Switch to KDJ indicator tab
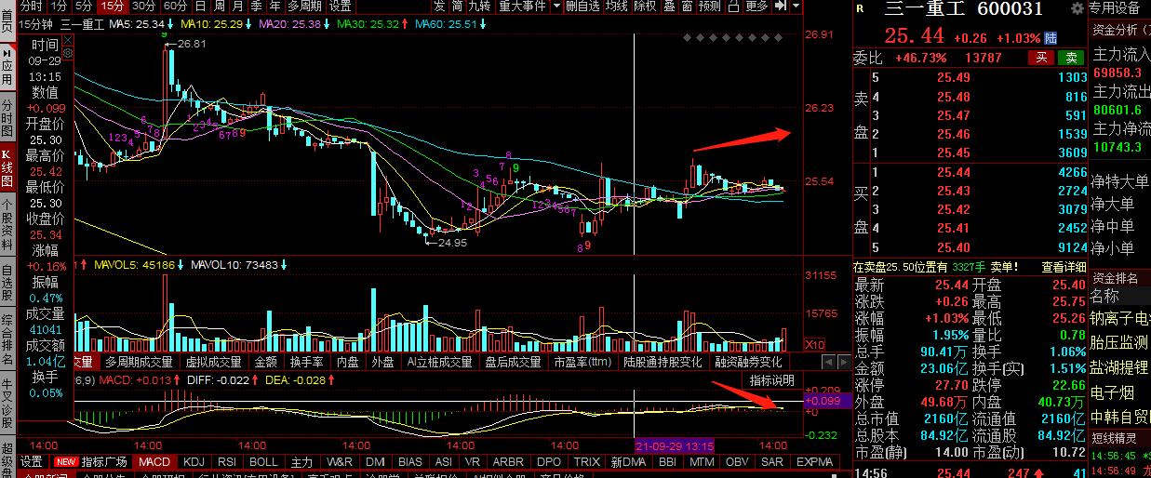Viewport: 1151px width, 478px height. pos(194,462)
